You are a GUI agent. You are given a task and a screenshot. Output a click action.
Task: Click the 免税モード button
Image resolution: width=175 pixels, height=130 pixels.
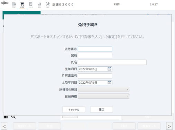click(25, 126)
